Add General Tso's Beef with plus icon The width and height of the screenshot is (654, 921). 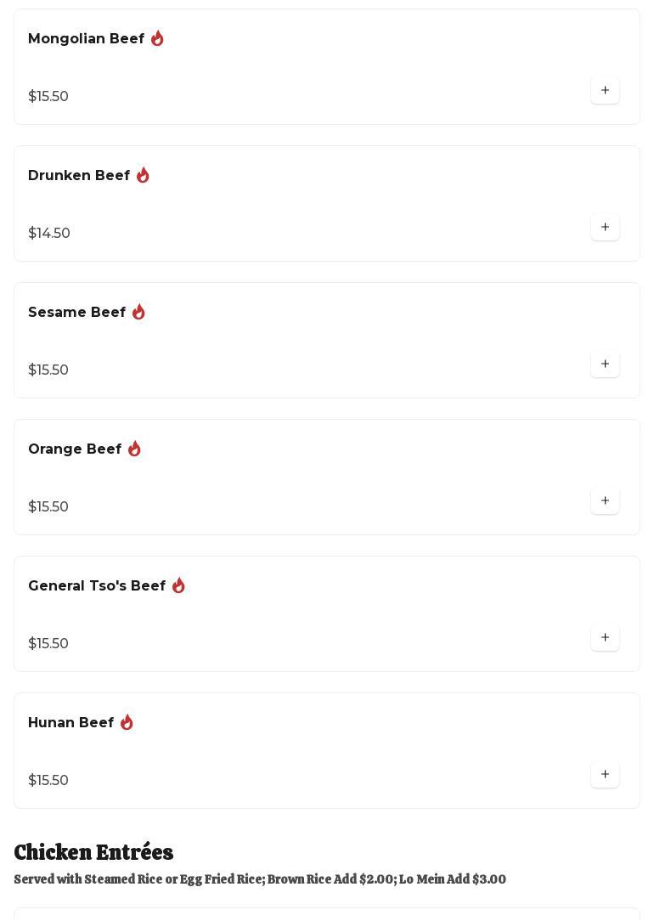(605, 638)
